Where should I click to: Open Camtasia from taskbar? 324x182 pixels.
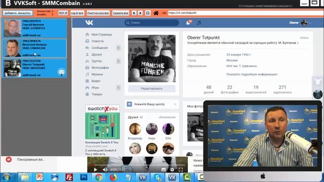tap(187, 177)
